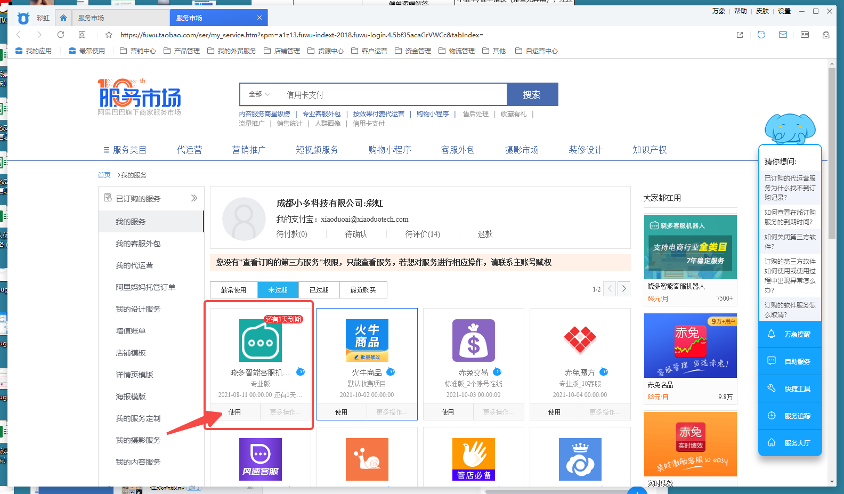The image size is (844, 494).
Task: Click the blue elephant mascot assistant
Action: pos(790,129)
